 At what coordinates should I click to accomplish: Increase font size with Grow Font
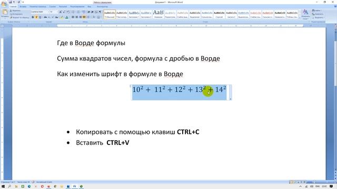pos(61,12)
